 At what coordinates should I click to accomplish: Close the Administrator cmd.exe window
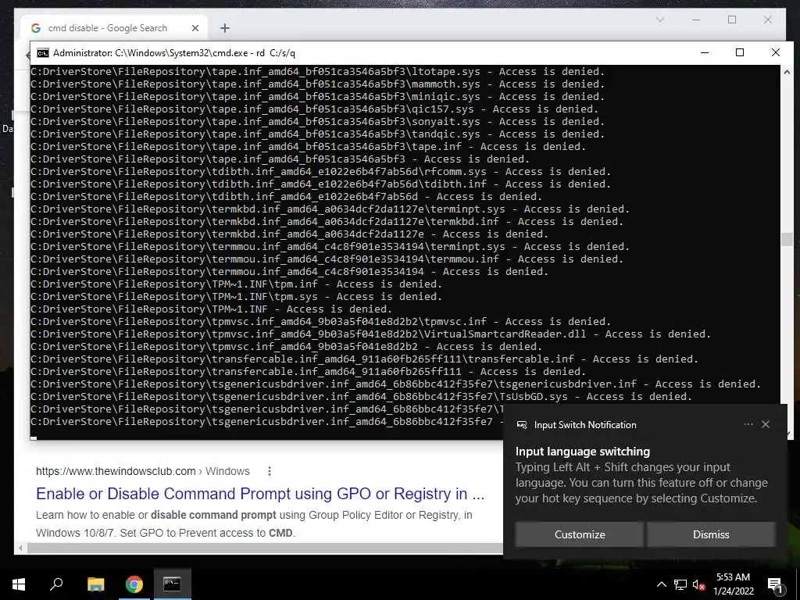coord(776,52)
